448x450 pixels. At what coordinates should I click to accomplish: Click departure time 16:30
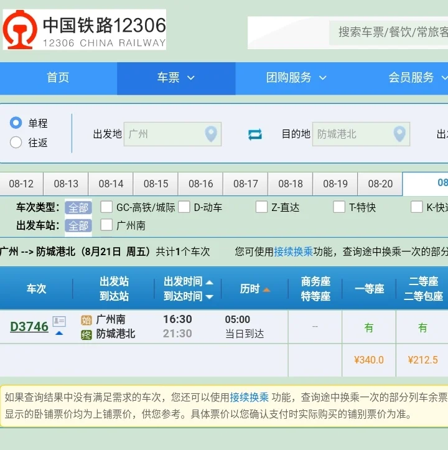coord(177,319)
